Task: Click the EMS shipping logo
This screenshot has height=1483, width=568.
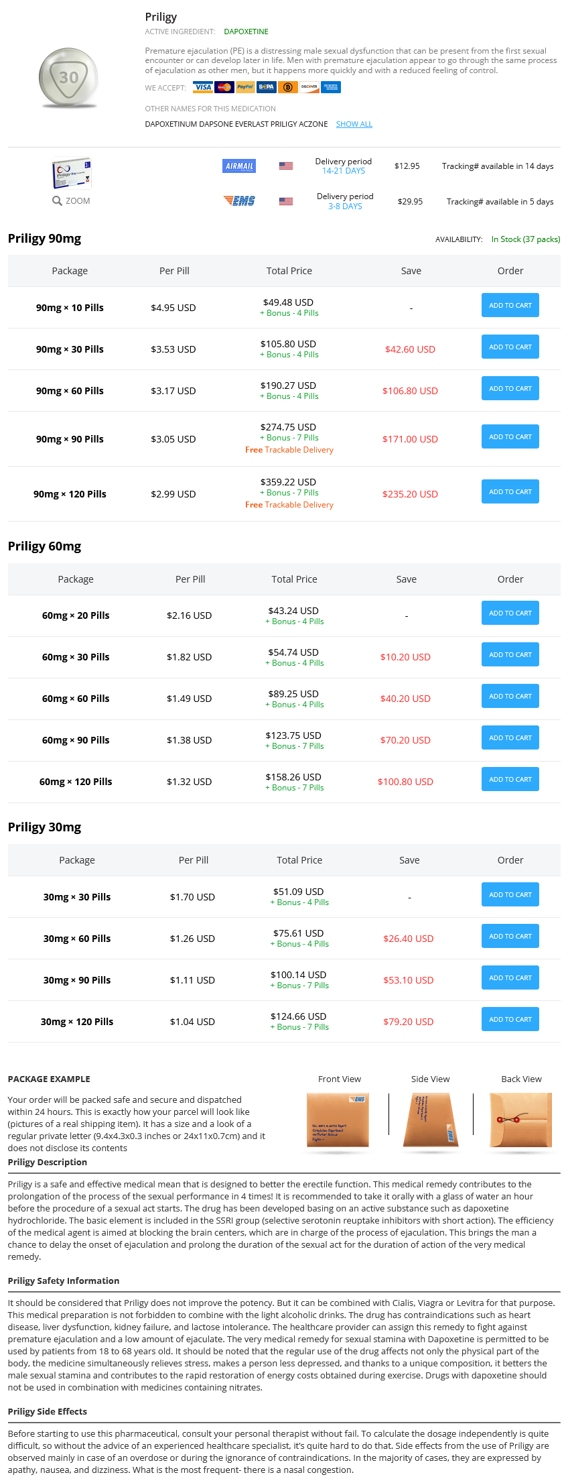Action: coord(239,200)
